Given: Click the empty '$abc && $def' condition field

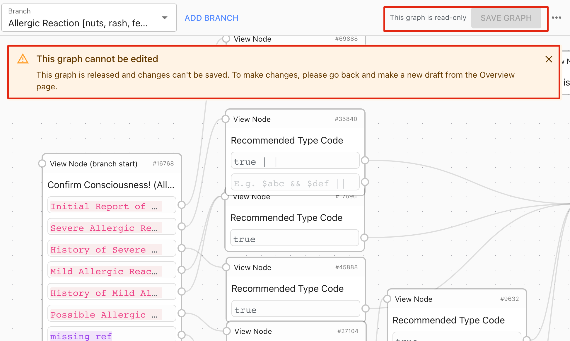Looking at the screenshot, I should point(295,182).
